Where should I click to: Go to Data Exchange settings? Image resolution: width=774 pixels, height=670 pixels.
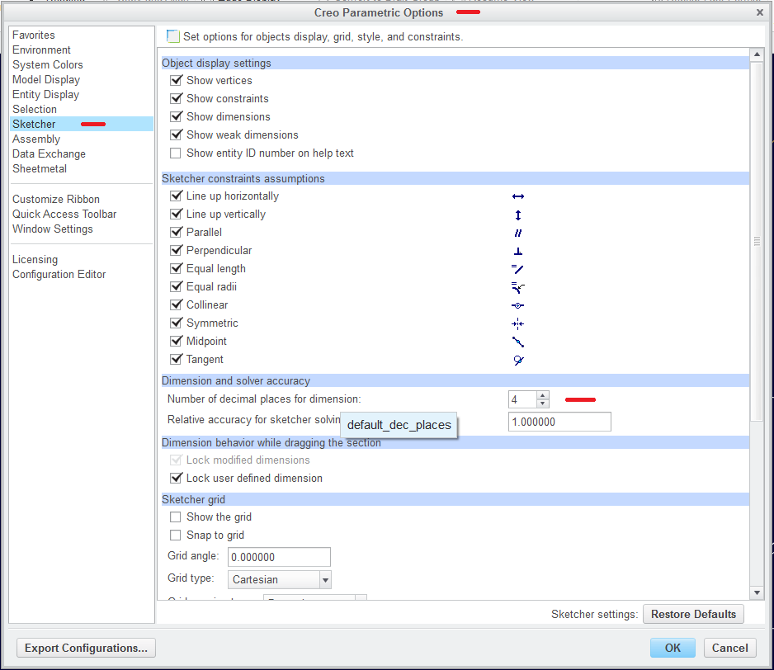[49, 154]
